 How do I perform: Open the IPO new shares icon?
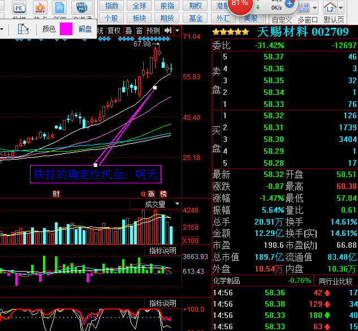click(59, 7)
